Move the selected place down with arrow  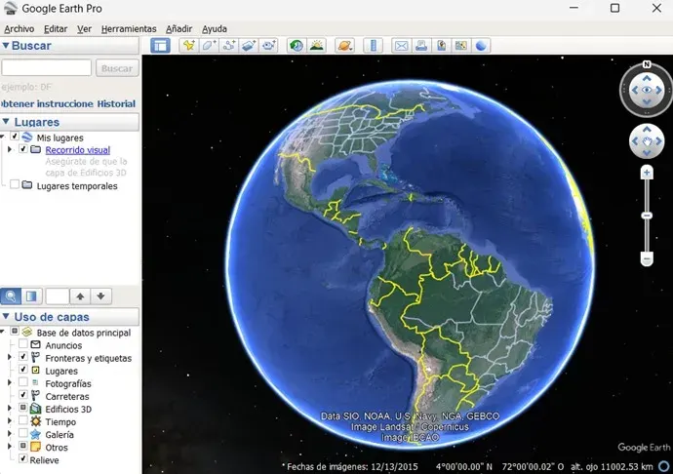(x=100, y=296)
